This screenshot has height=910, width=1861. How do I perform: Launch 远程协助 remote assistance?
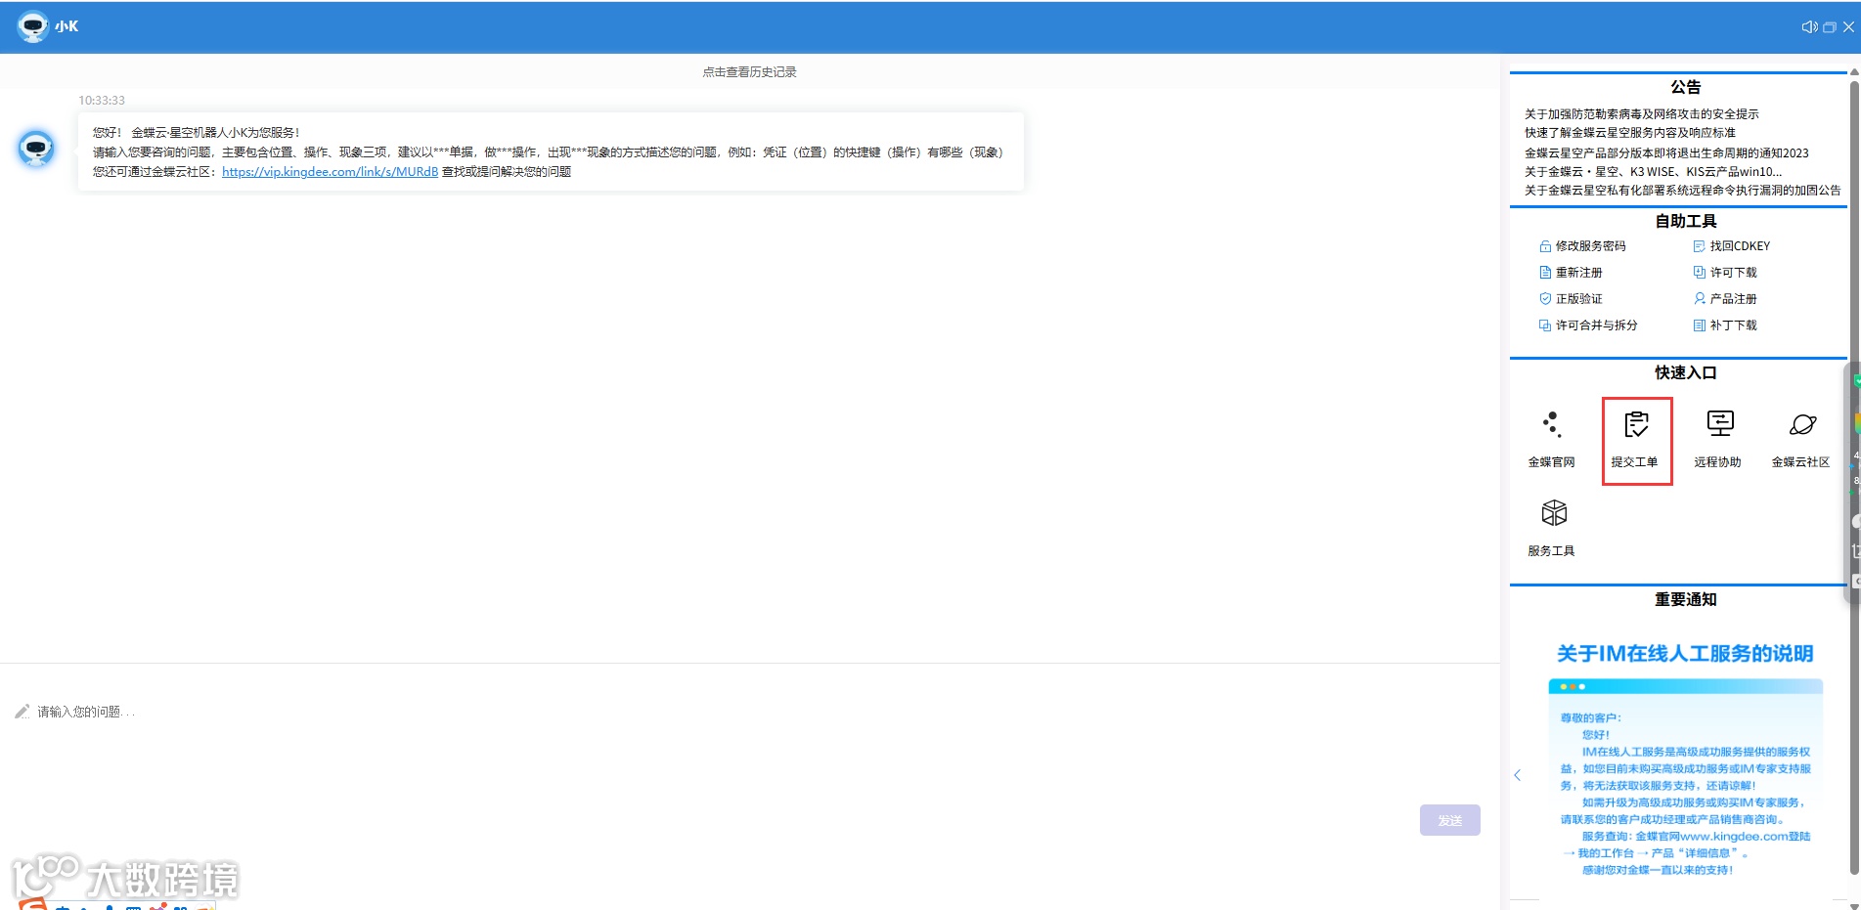coord(1718,439)
